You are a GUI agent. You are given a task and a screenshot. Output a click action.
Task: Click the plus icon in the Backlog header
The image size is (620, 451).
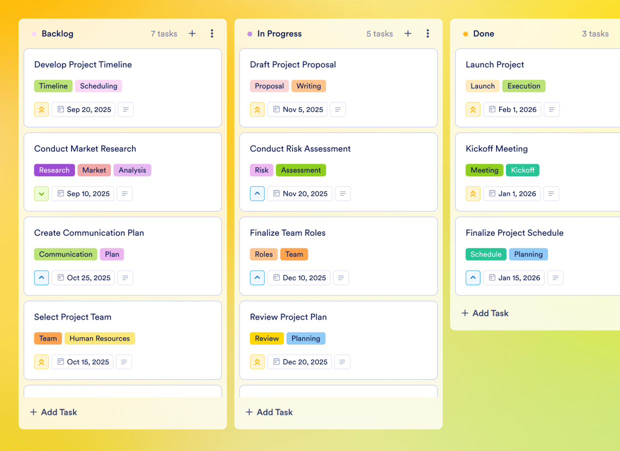(x=192, y=33)
